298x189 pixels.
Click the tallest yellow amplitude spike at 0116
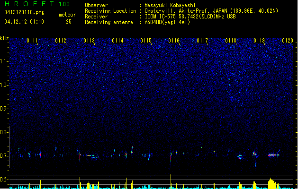tap(171, 181)
